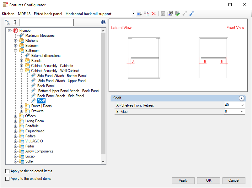Click the collapse tree icon
Image resolution: width=252 pixels, height=188 pixels.
pyautogui.click(x=15, y=22)
